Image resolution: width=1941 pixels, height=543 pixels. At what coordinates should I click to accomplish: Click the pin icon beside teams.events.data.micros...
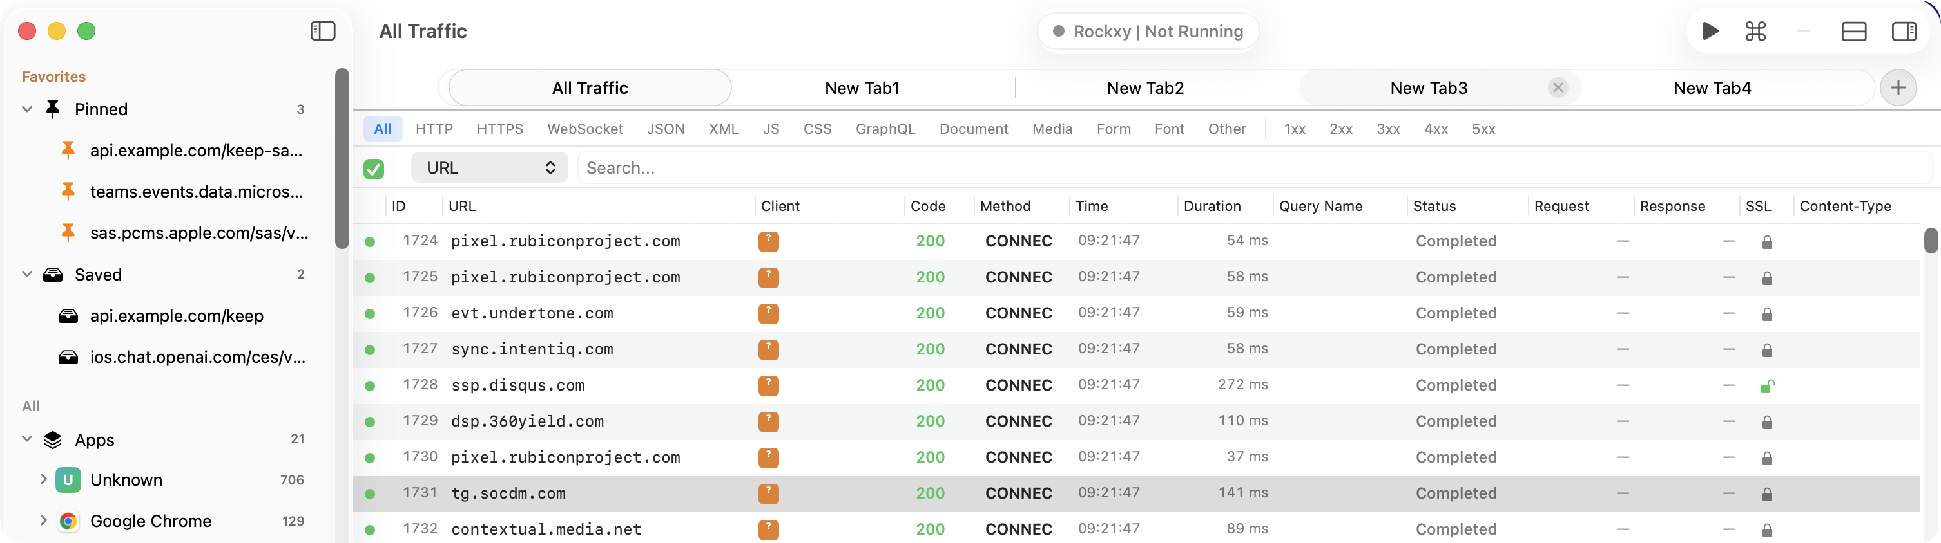[x=68, y=192]
